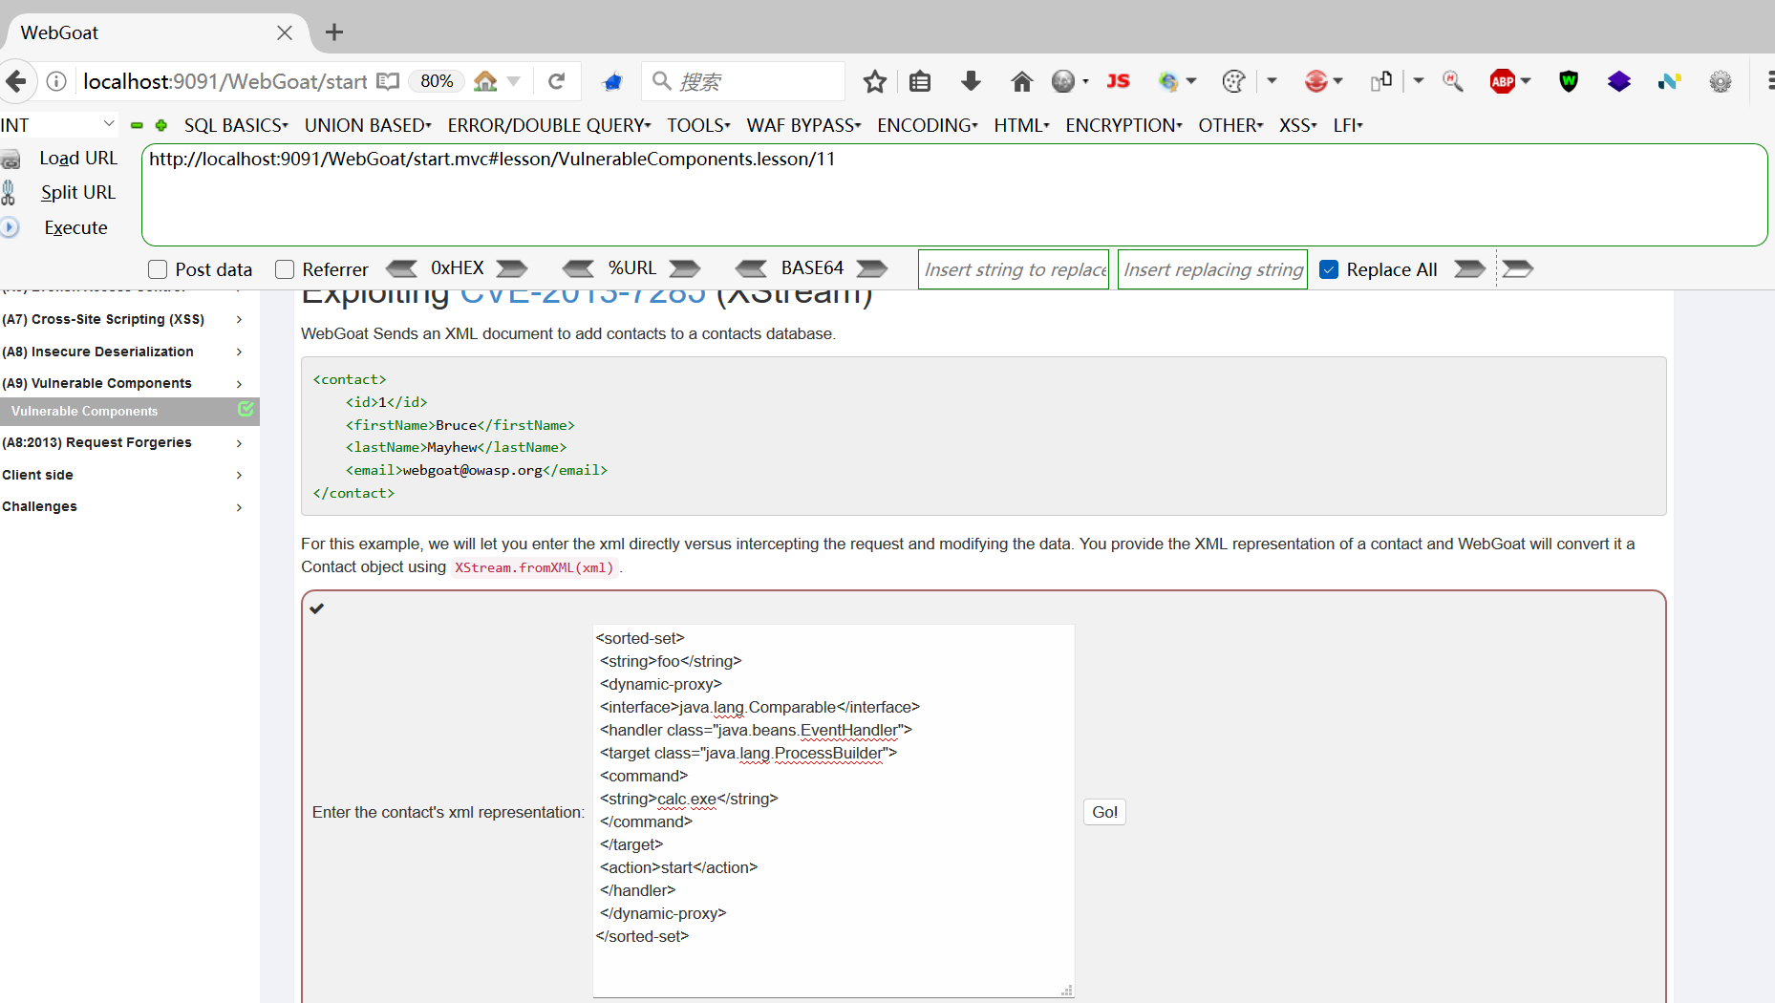Open new browser tab with plus icon
Screen dimensions: 1775x1003
click(x=334, y=32)
